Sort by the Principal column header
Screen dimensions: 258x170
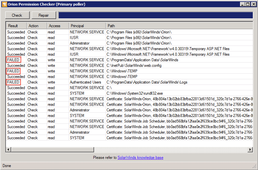(x=87, y=26)
